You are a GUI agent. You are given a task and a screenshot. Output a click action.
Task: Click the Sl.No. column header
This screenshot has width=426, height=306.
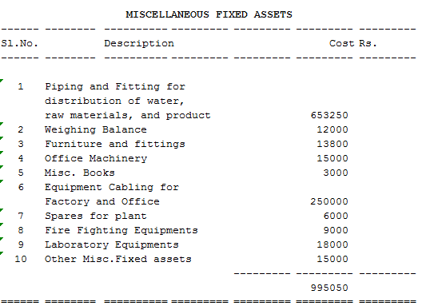(19, 43)
